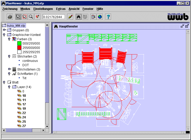Toggle visibility of layer 0
The image size is (191, 140).
pos(19,91)
